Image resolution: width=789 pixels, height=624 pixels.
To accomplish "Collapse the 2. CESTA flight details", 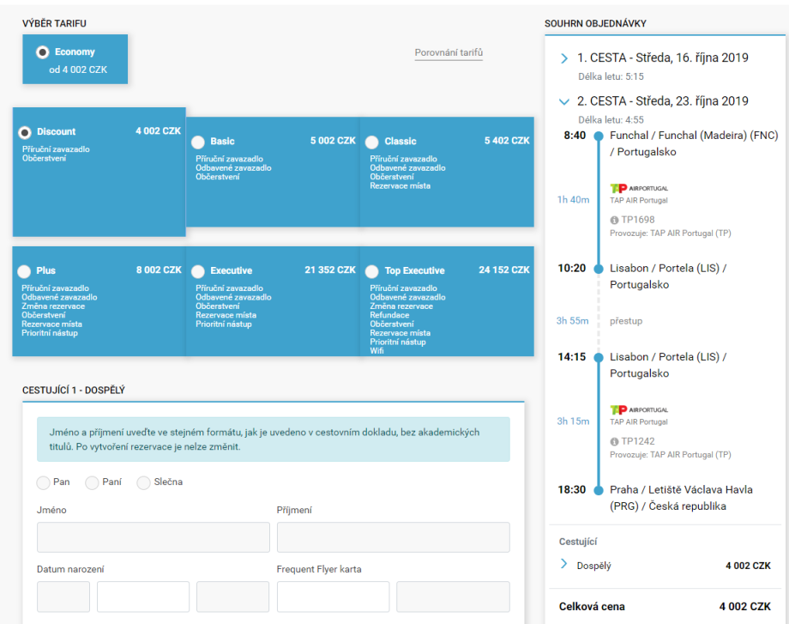I will click(563, 101).
